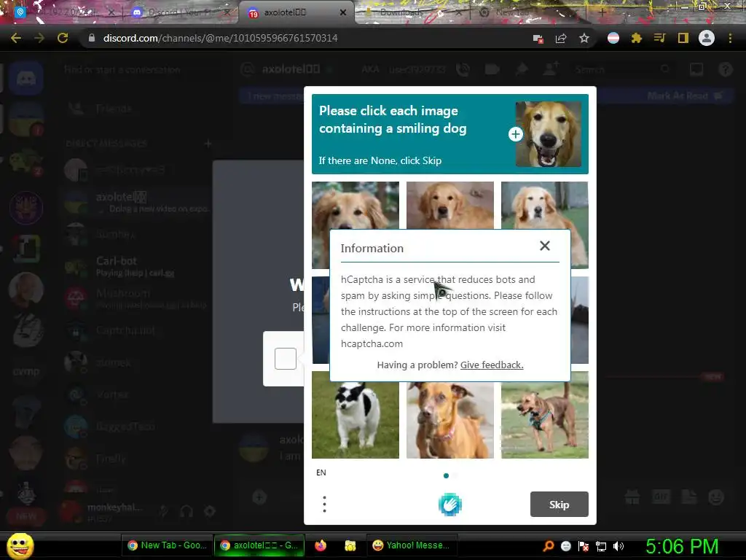
Task: Click Mark As Read in Discord
Action: coord(685,96)
